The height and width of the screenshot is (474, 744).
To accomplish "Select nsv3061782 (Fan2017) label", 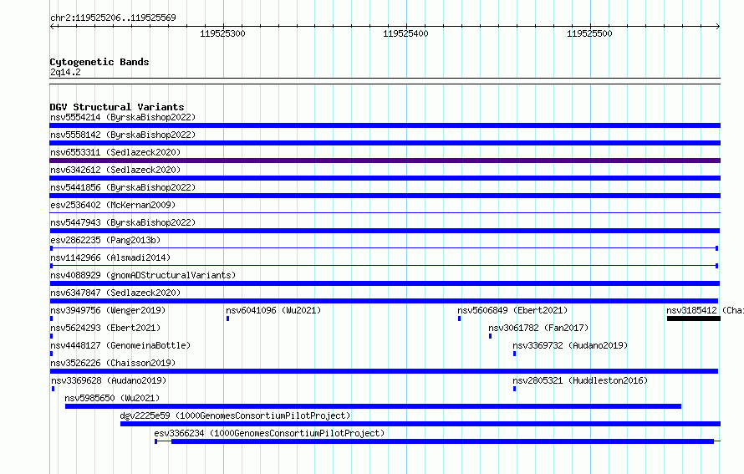I will coord(538,328).
